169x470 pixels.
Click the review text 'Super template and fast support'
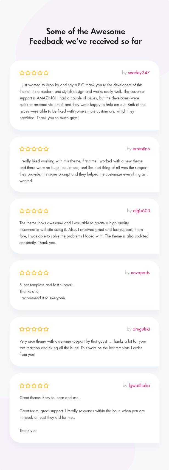point(46,285)
